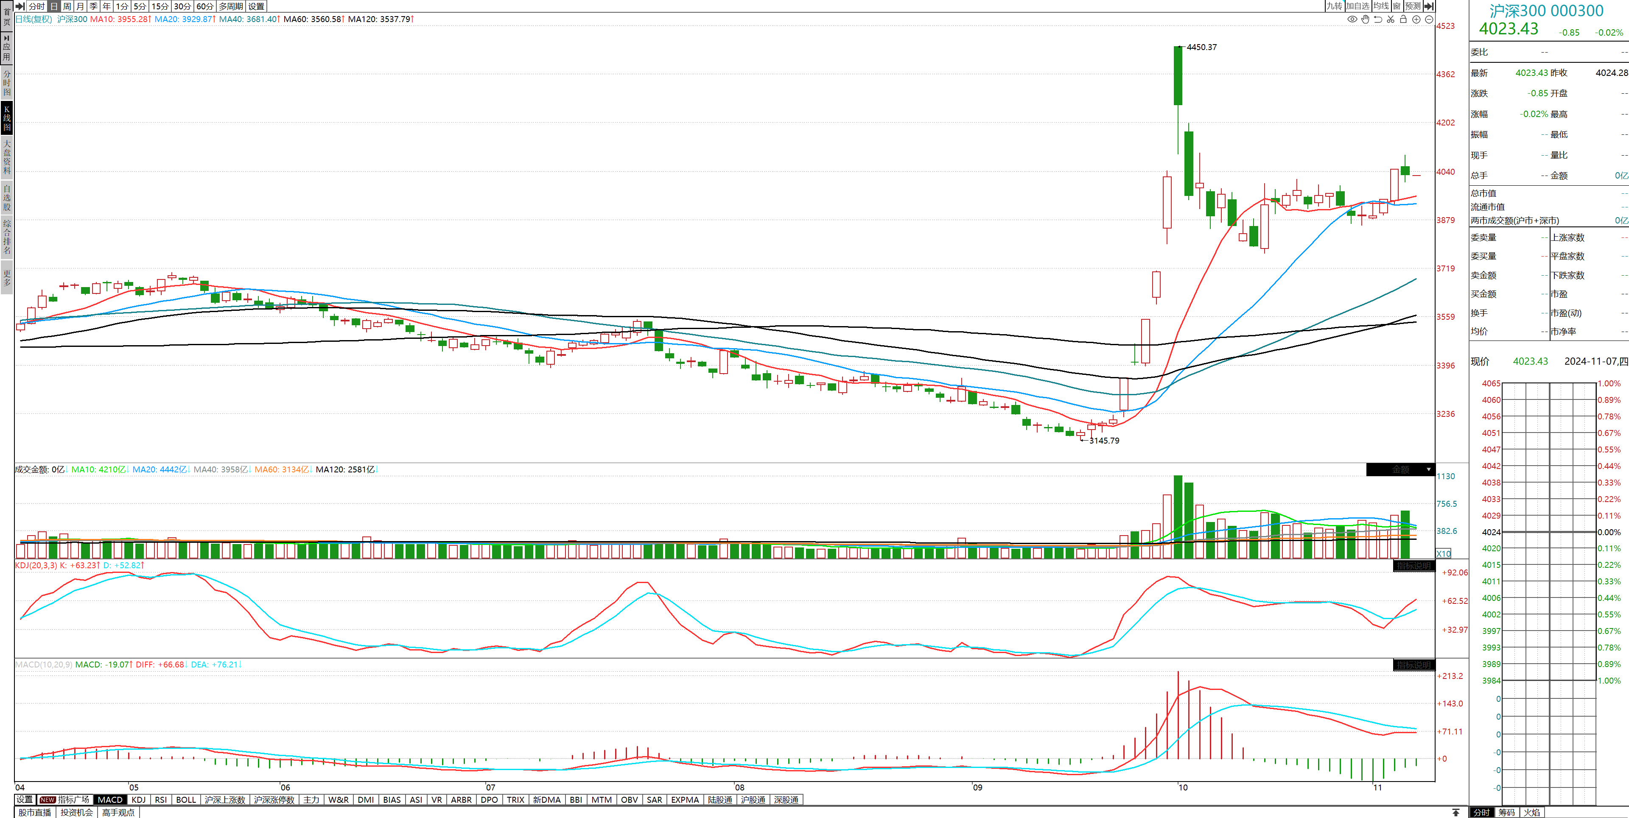Screen dimensions: 1629x818
Task: Click the red MA10 legend label
Action: pyautogui.click(x=120, y=19)
